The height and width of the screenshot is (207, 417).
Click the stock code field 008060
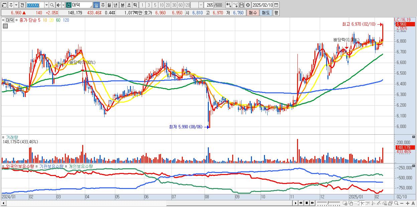35,5
